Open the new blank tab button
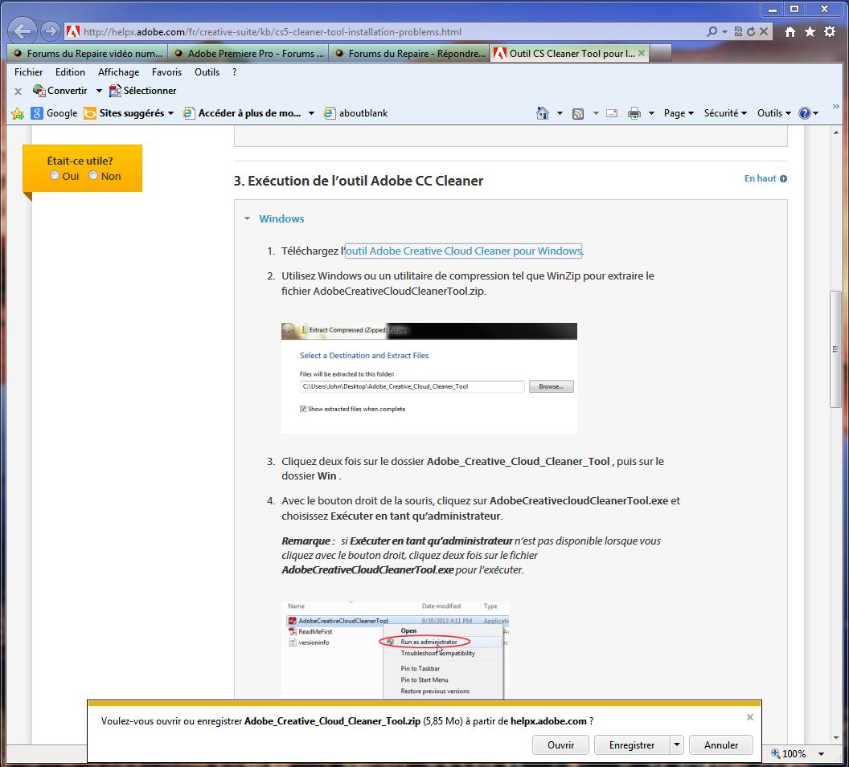This screenshot has width=849, height=767. [x=660, y=54]
